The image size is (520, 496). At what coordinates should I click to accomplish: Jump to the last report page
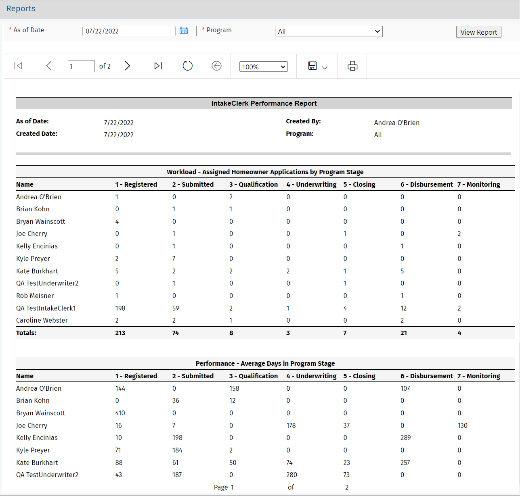[x=158, y=66]
